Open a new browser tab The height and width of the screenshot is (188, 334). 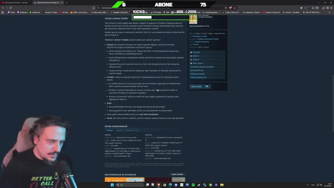pyautogui.click(x=67, y=3)
